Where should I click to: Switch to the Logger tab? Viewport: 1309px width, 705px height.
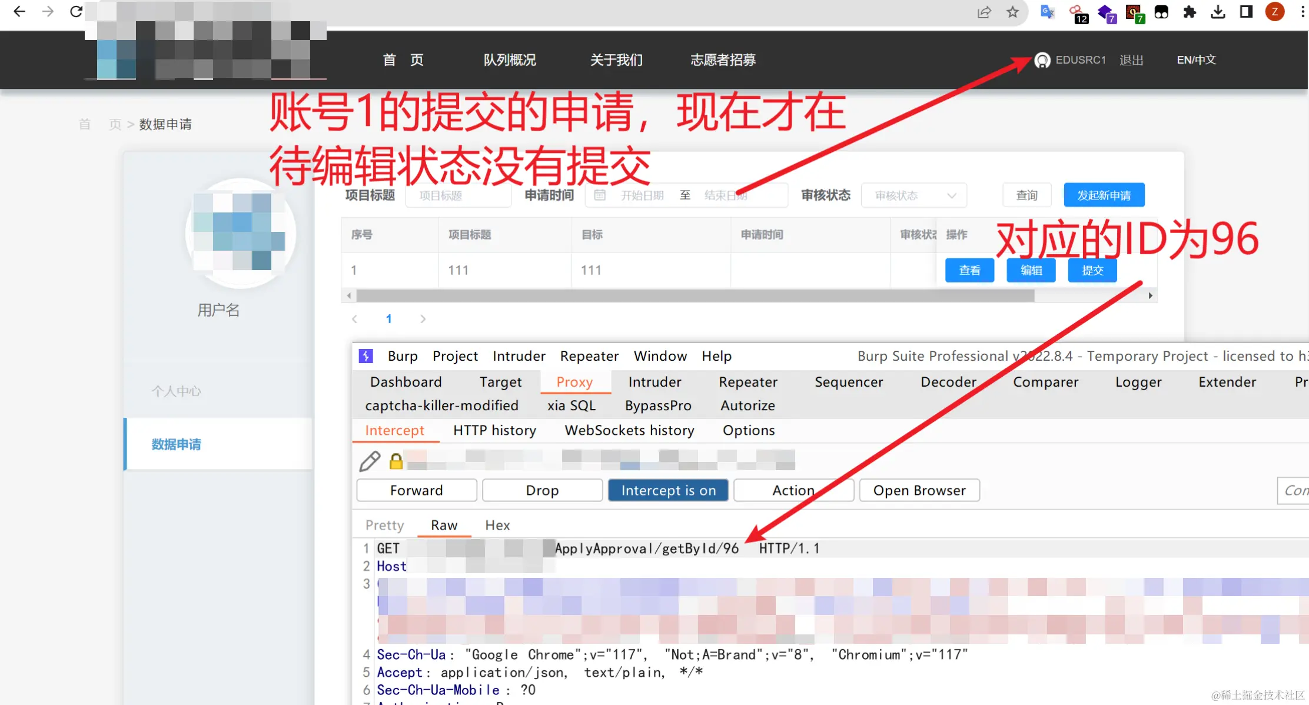coord(1138,382)
